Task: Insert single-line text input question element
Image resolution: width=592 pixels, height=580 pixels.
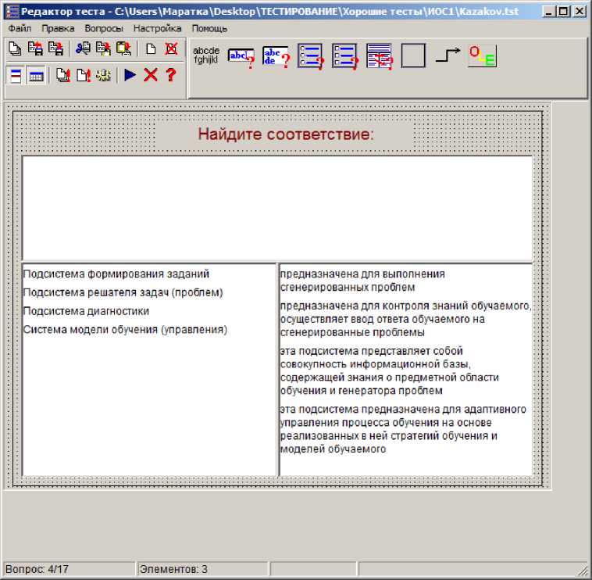Action: pyautogui.click(x=241, y=57)
